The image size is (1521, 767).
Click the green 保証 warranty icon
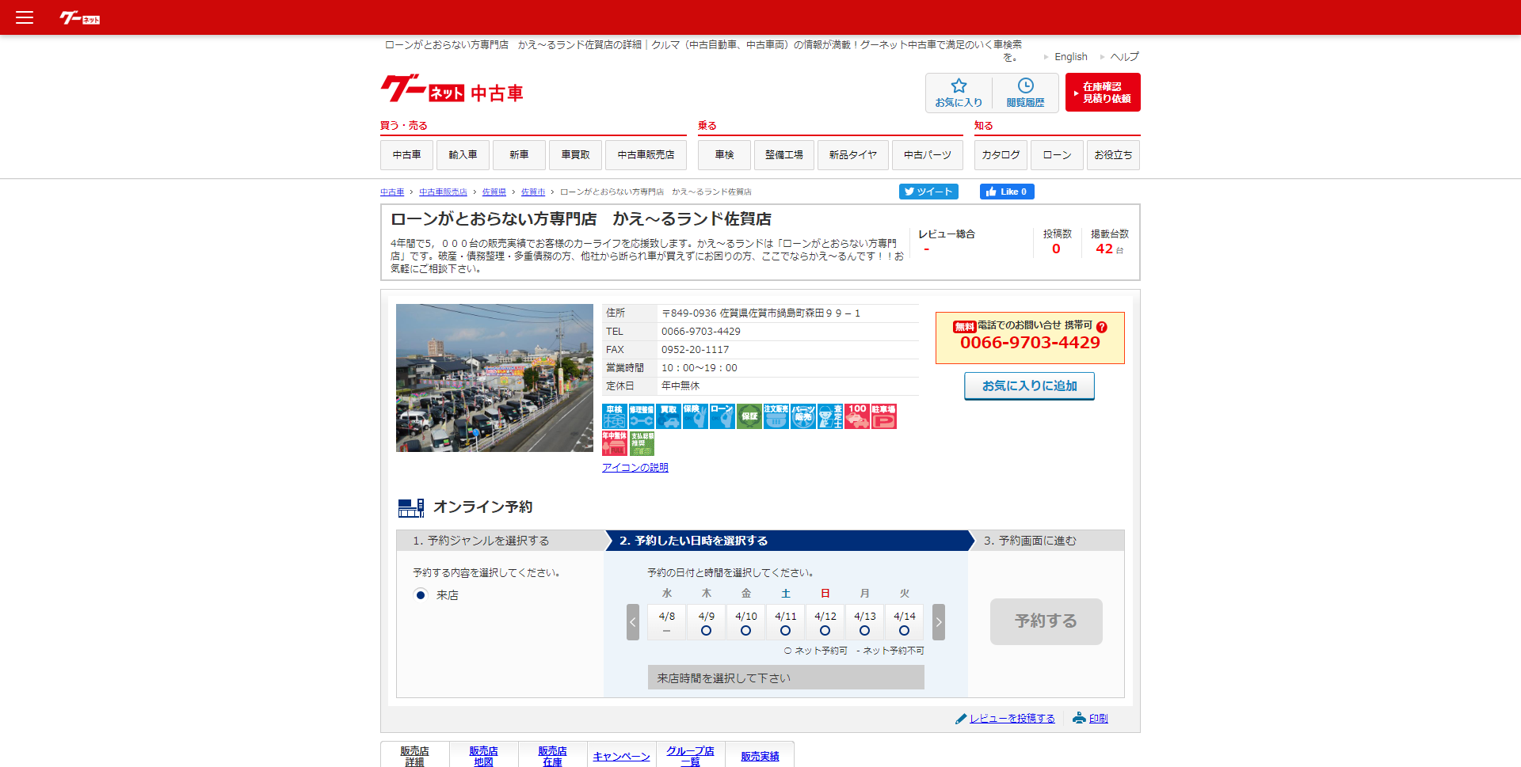(x=749, y=416)
